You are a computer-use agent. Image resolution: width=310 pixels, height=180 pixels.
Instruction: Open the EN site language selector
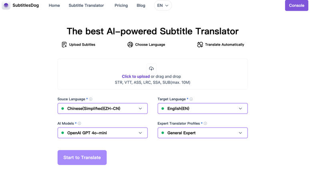(x=163, y=6)
